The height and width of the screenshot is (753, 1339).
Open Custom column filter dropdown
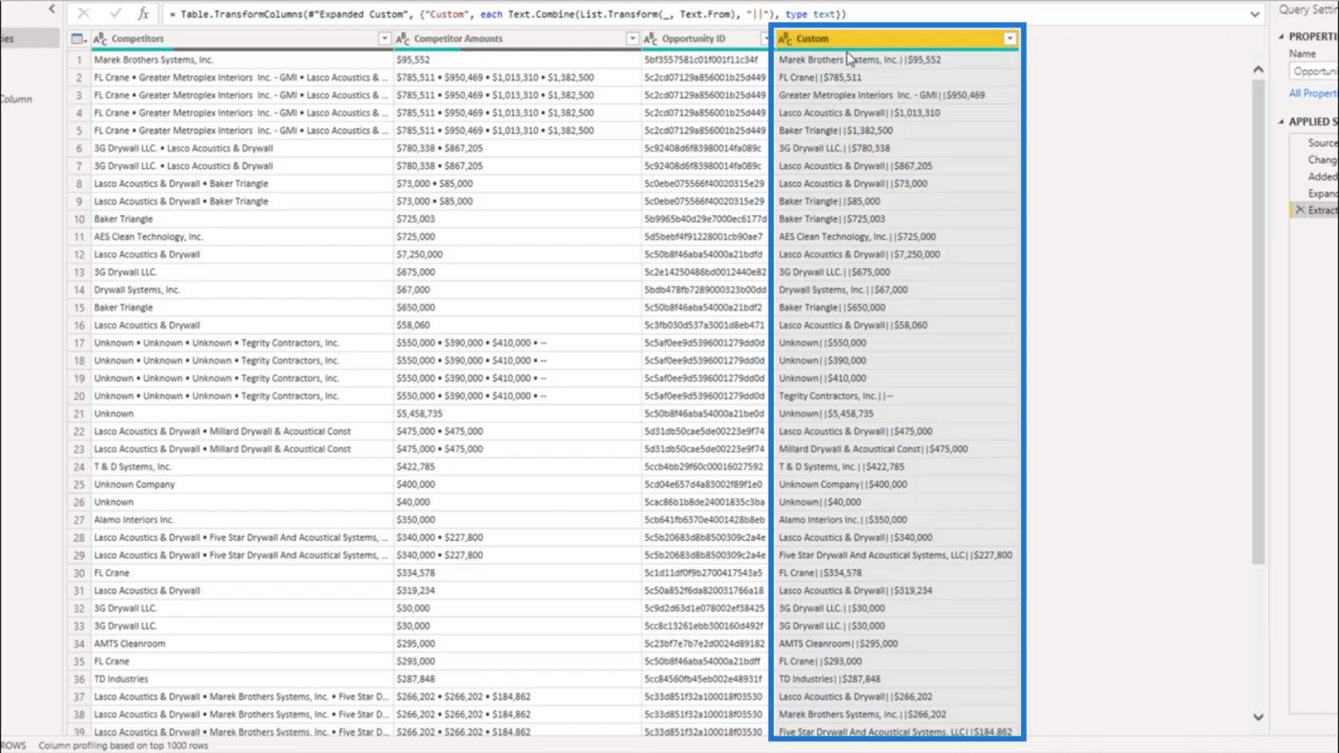click(1010, 38)
